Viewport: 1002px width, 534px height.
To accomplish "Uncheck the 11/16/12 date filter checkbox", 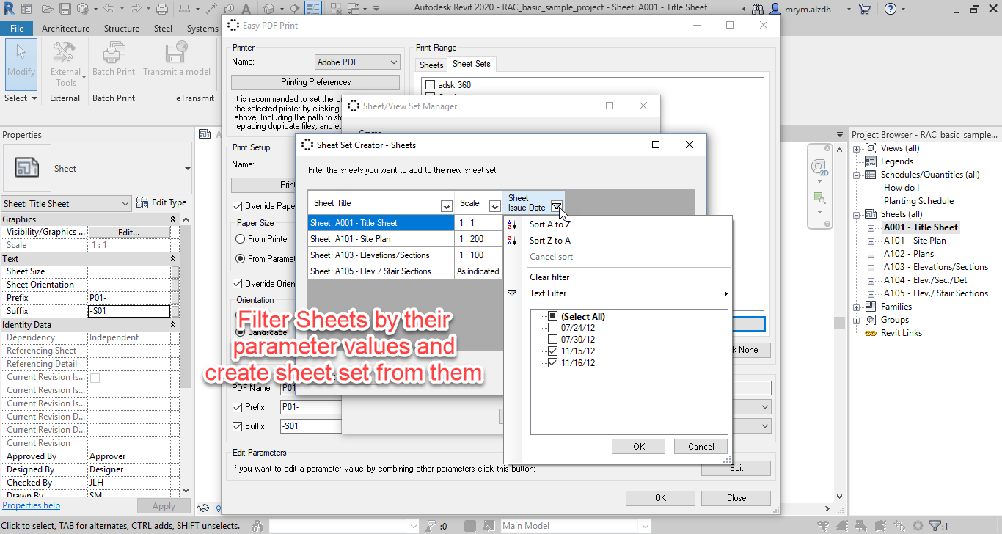I will pyautogui.click(x=553, y=362).
